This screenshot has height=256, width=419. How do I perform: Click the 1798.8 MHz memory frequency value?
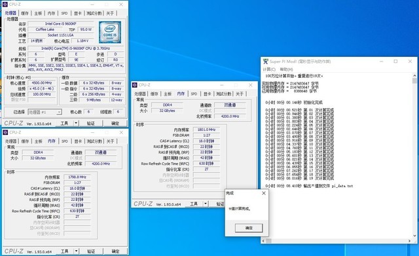(x=77, y=177)
